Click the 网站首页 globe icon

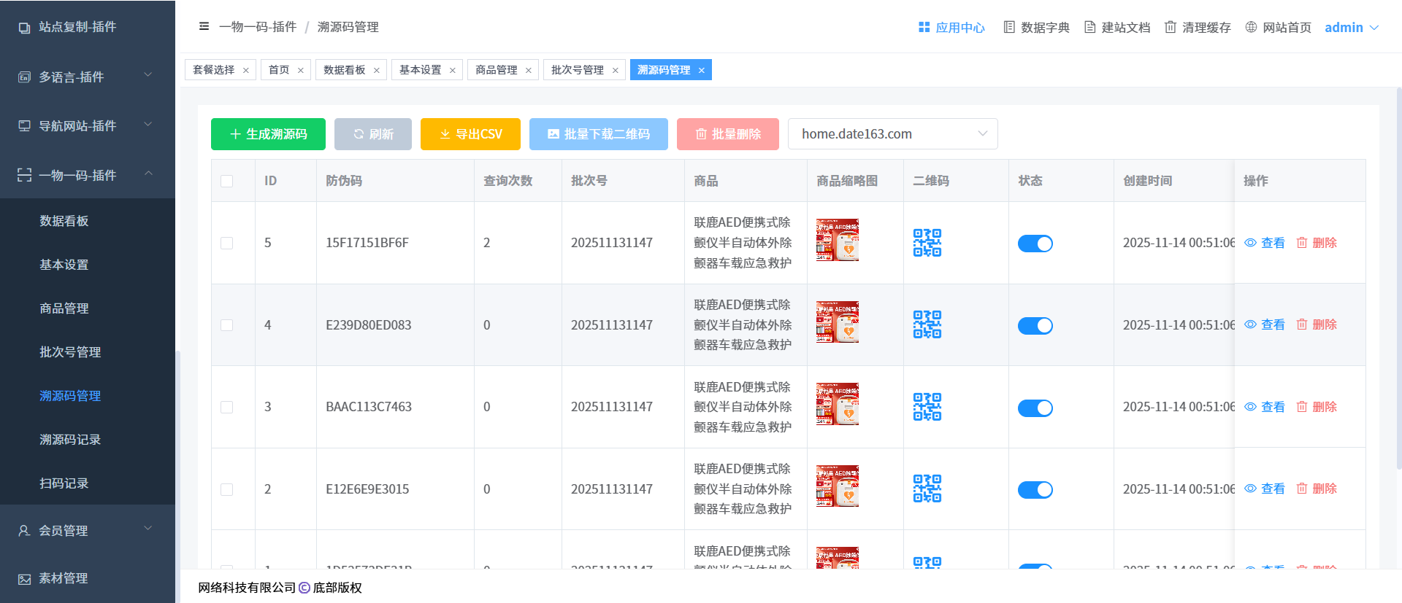[x=1251, y=27]
